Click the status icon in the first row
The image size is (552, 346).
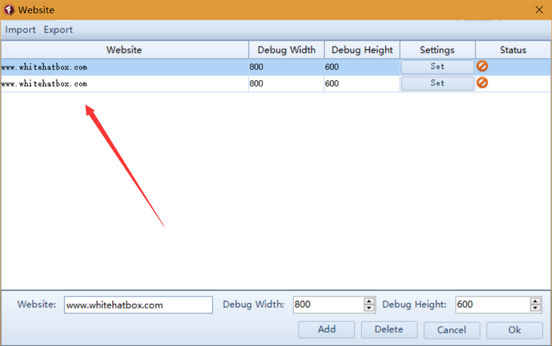tap(482, 66)
